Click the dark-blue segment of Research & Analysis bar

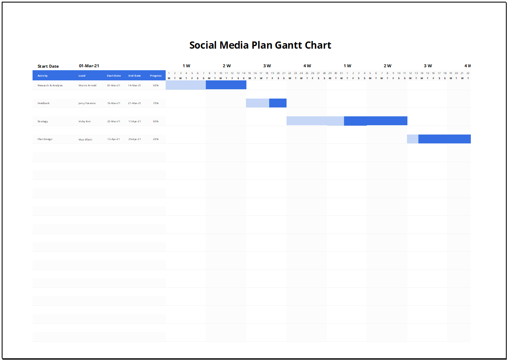click(x=226, y=85)
